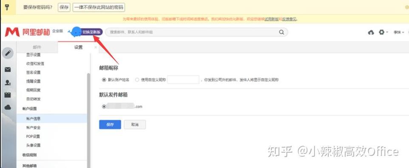Open 头像设置 in settings list
409x168 pixels.
(x=34, y=146)
